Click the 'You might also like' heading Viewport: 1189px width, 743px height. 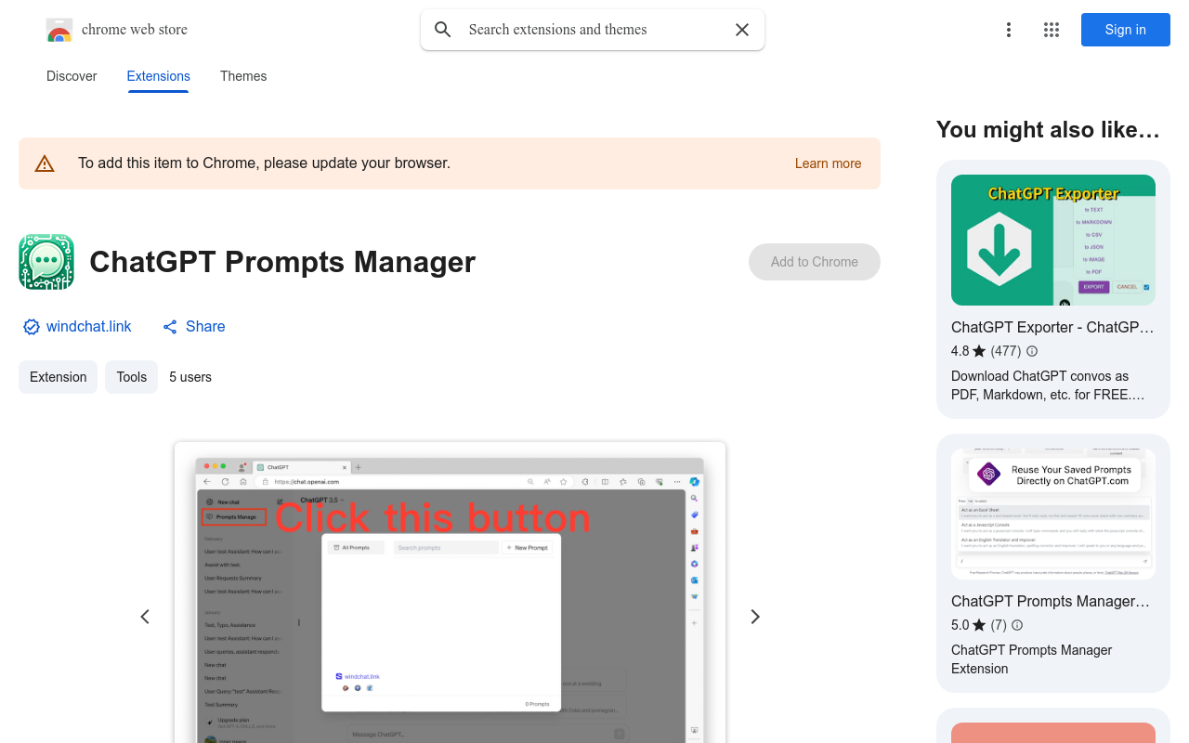[x=1048, y=130]
